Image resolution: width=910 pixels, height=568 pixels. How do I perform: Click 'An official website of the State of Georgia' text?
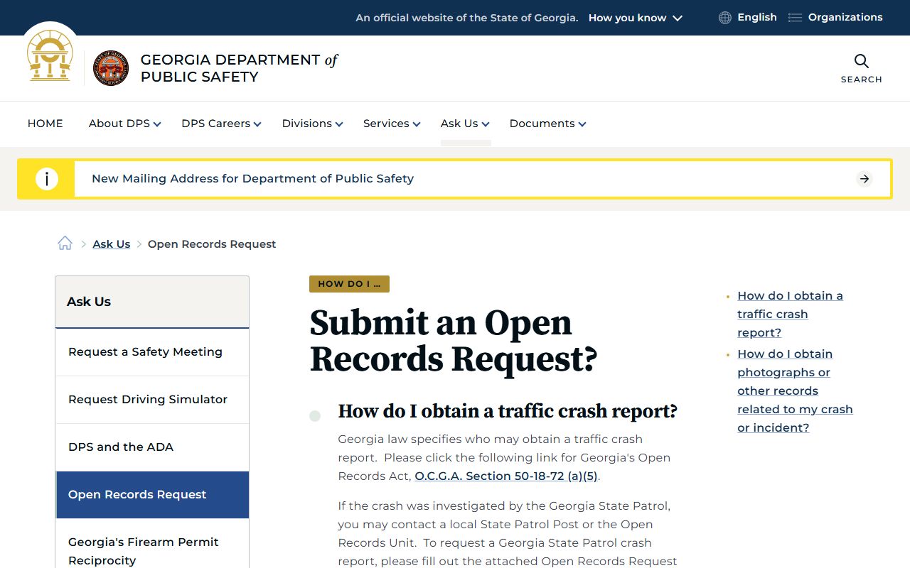(467, 18)
